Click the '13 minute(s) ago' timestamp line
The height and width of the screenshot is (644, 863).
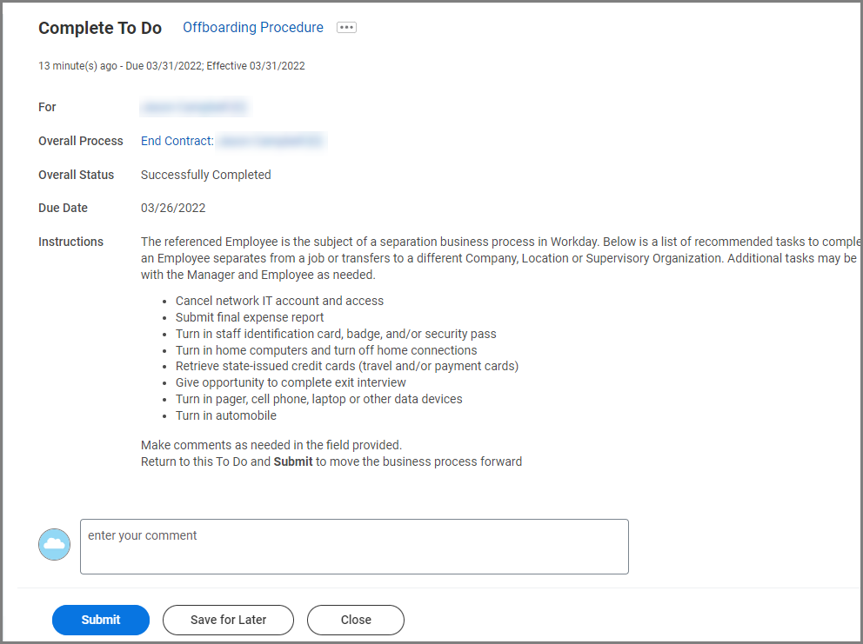tap(171, 66)
